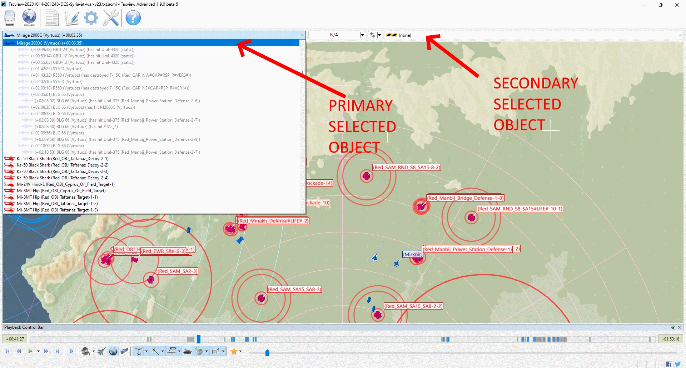Open the online globe network icon
This screenshot has width=686, height=368.
(29, 18)
